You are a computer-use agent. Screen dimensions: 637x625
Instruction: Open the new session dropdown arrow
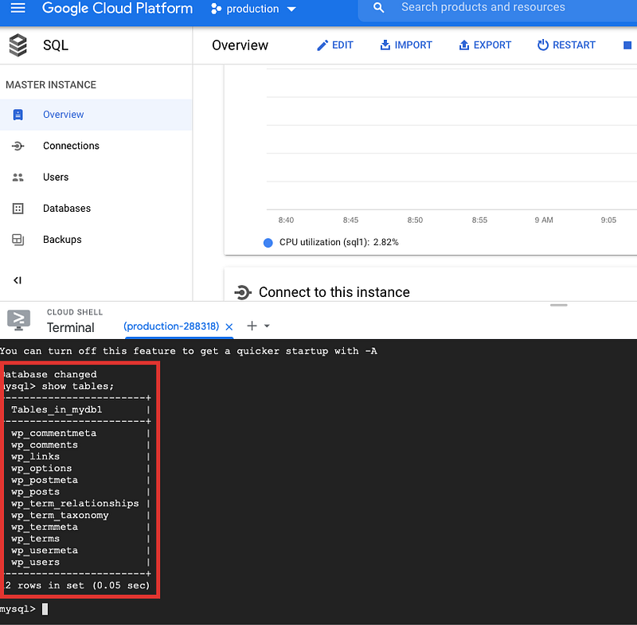pyautogui.click(x=267, y=326)
